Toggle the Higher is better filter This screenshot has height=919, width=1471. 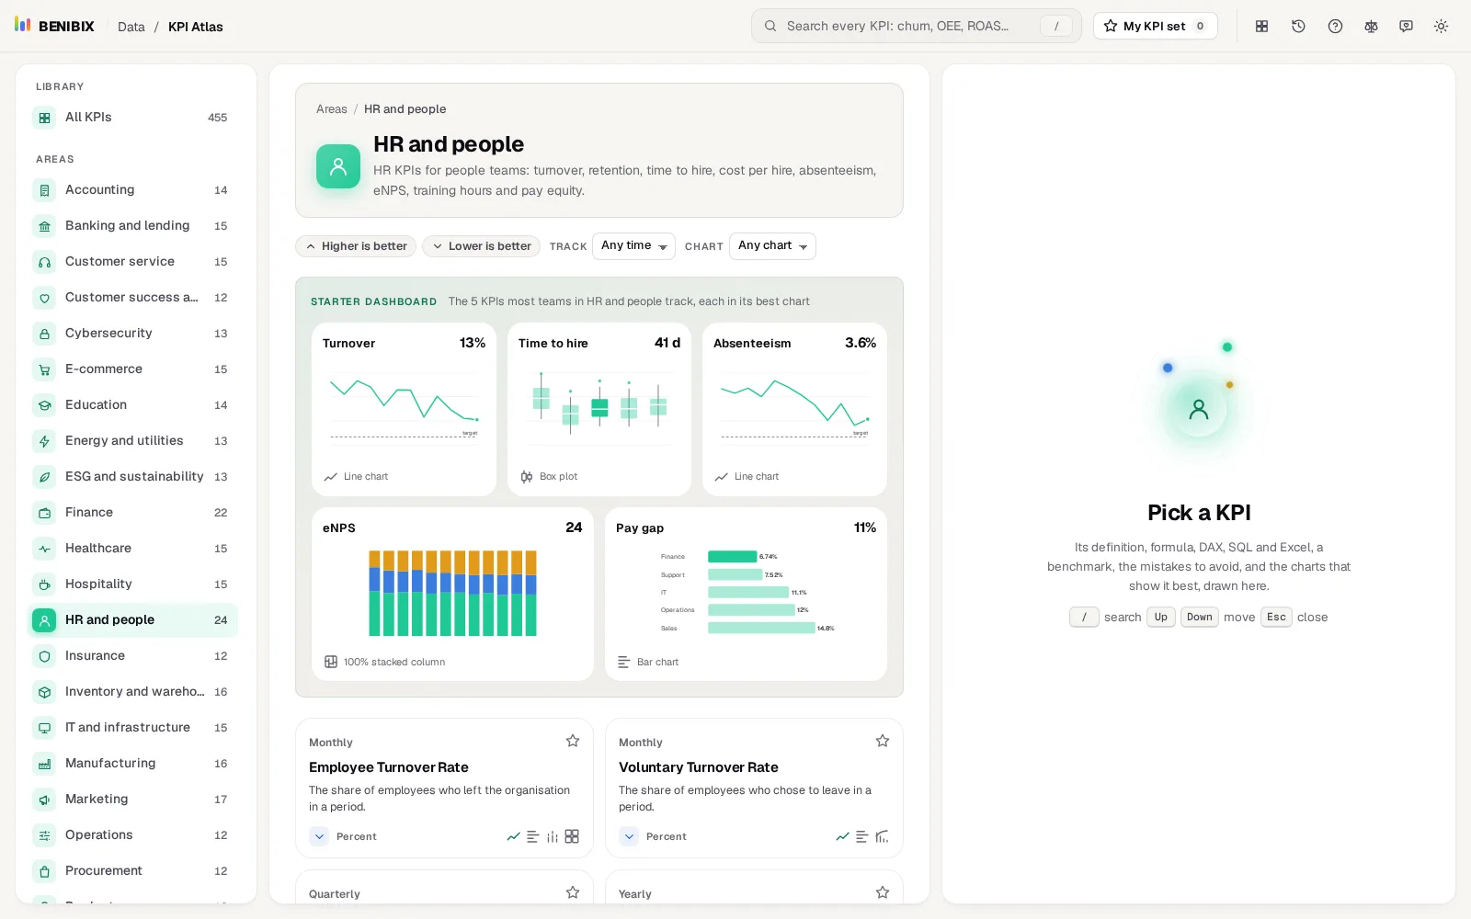[356, 246]
